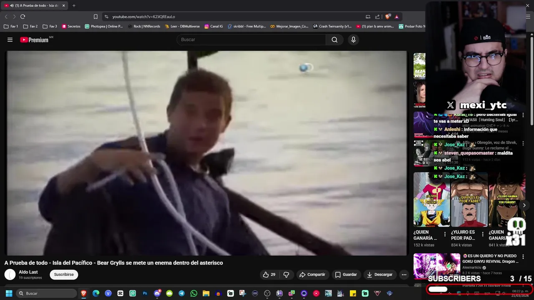Open the Canal IG bookmark
This screenshot has height=300, width=534.
coord(214,26)
